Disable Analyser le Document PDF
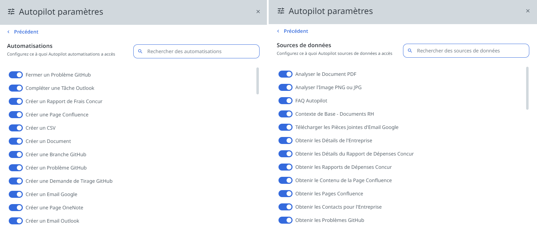The width and height of the screenshot is (537, 231). point(285,74)
